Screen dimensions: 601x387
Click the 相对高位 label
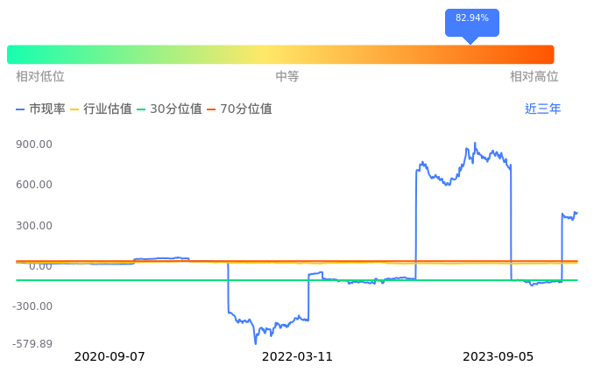click(534, 77)
